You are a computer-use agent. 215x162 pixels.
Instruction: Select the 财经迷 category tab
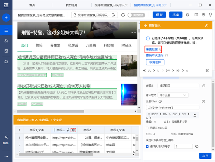coord(126,45)
